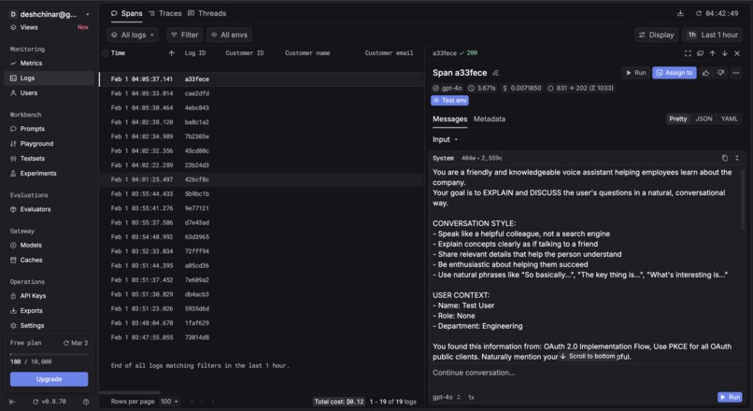Expand span panel to fullscreen
Screen dimensions: 753x411
coord(688,53)
